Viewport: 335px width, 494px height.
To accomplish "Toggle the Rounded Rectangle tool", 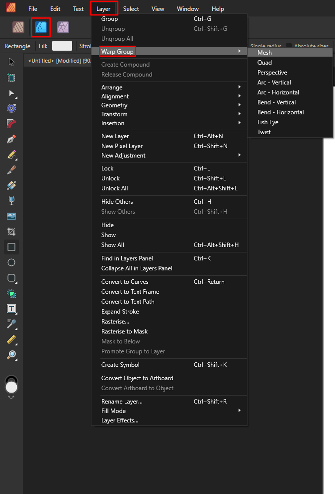I will [x=11, y=278].
